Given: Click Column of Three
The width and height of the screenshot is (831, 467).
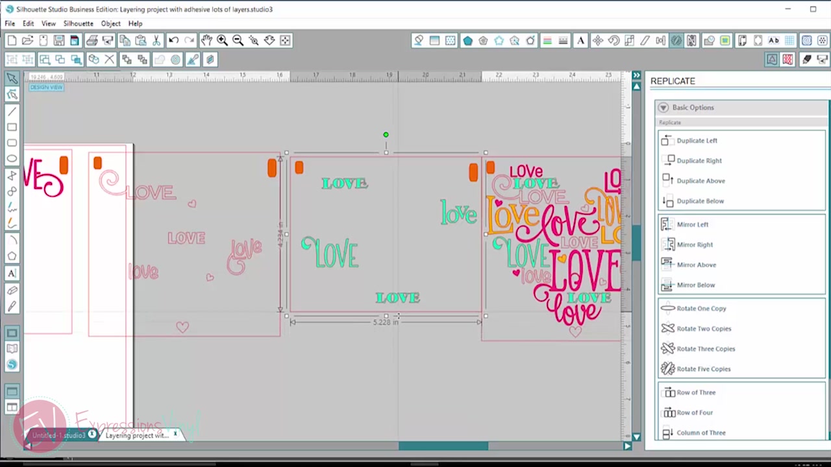Looking at the screenshot, I should pyautogui.click(x=701, y=433).
